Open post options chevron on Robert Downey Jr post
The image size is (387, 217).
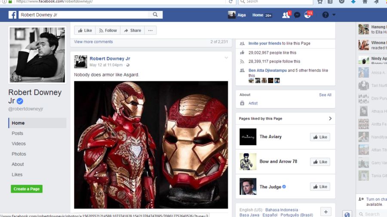coord(226,58)
